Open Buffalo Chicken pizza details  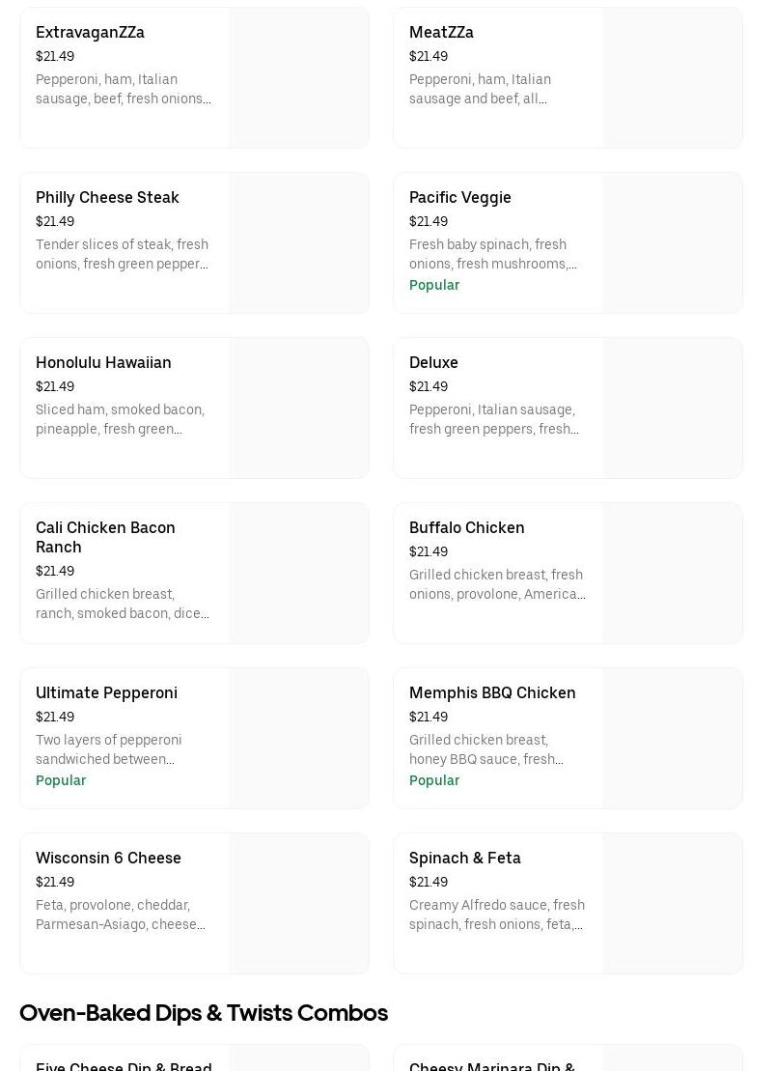point(466,528)
